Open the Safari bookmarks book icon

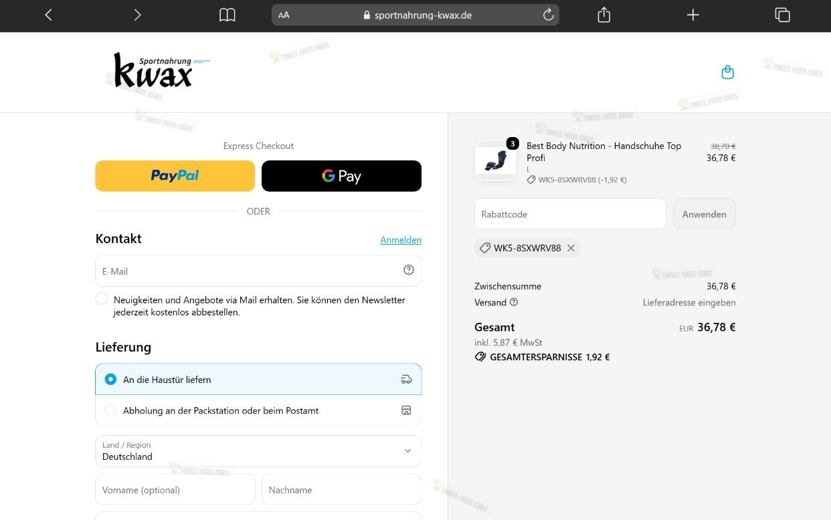pyautogui.click(x=227, y=15)
